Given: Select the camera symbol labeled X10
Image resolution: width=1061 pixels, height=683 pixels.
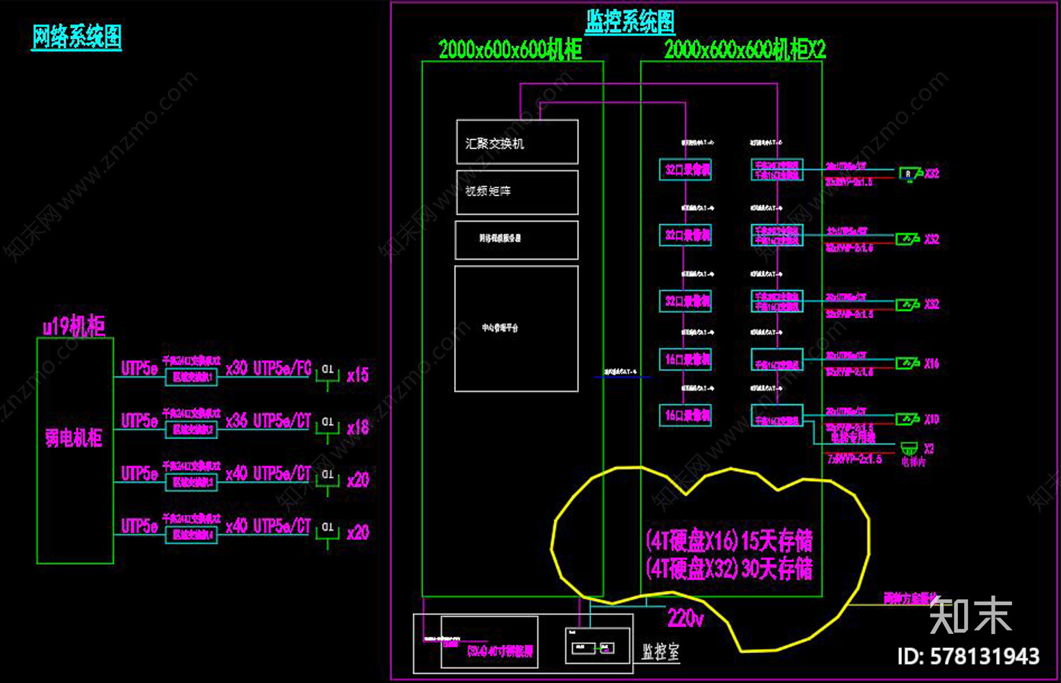Looking at the screenshot, I should (x=907, y=419).
